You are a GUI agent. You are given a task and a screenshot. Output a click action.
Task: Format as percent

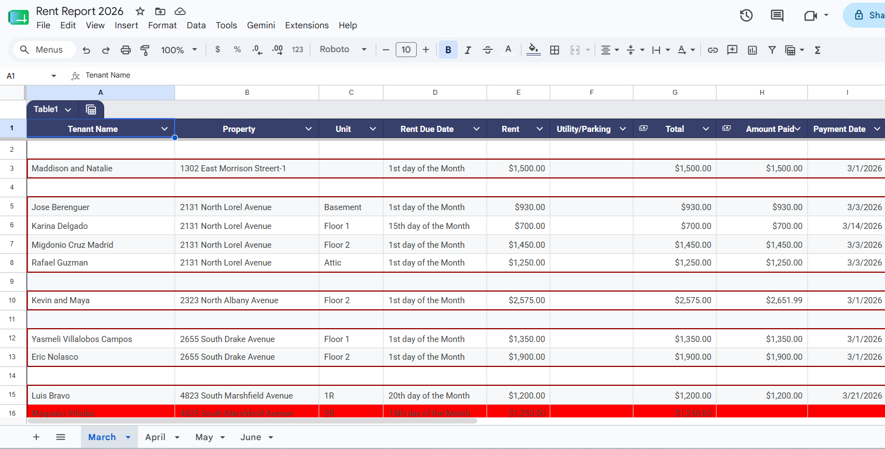pos(237,49)
